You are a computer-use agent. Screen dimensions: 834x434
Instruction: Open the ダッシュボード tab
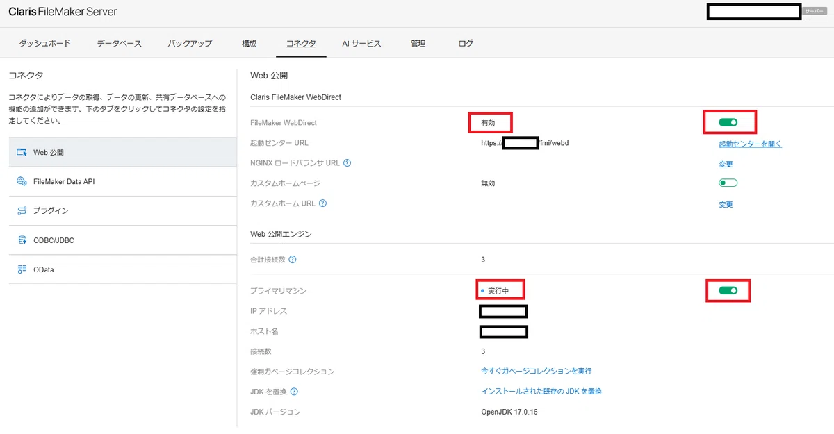click(44, 43)
